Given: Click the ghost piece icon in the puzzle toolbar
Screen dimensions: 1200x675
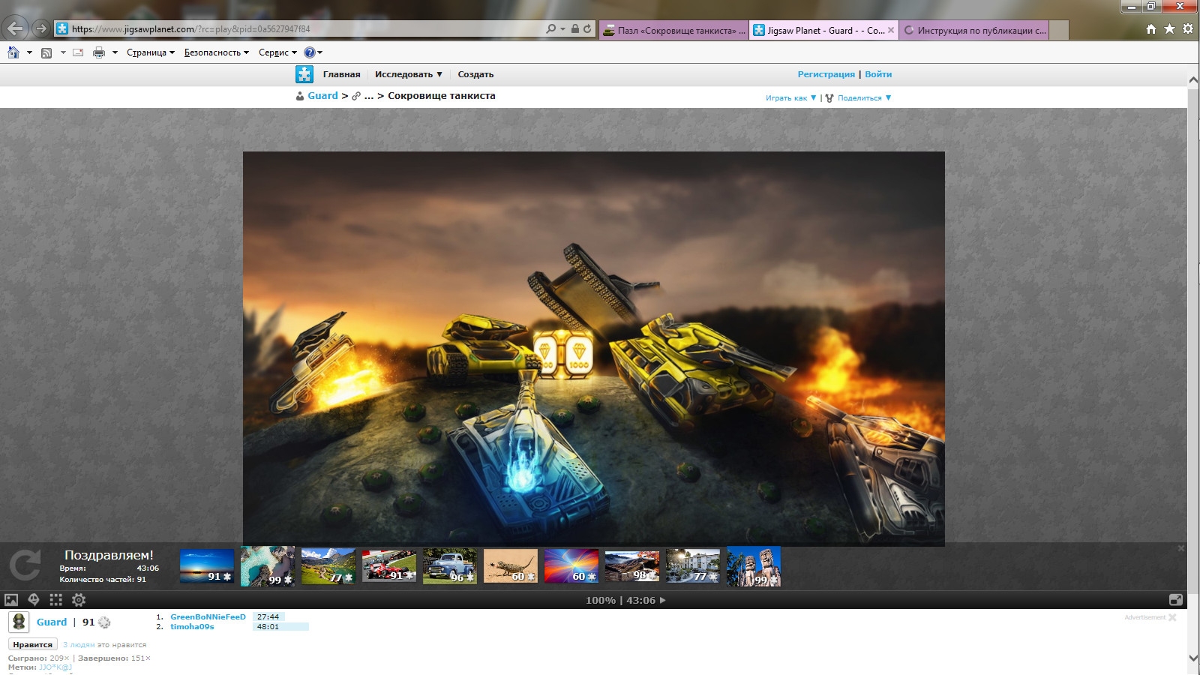Looking at the screenshot, I should (x=34, y=600).
